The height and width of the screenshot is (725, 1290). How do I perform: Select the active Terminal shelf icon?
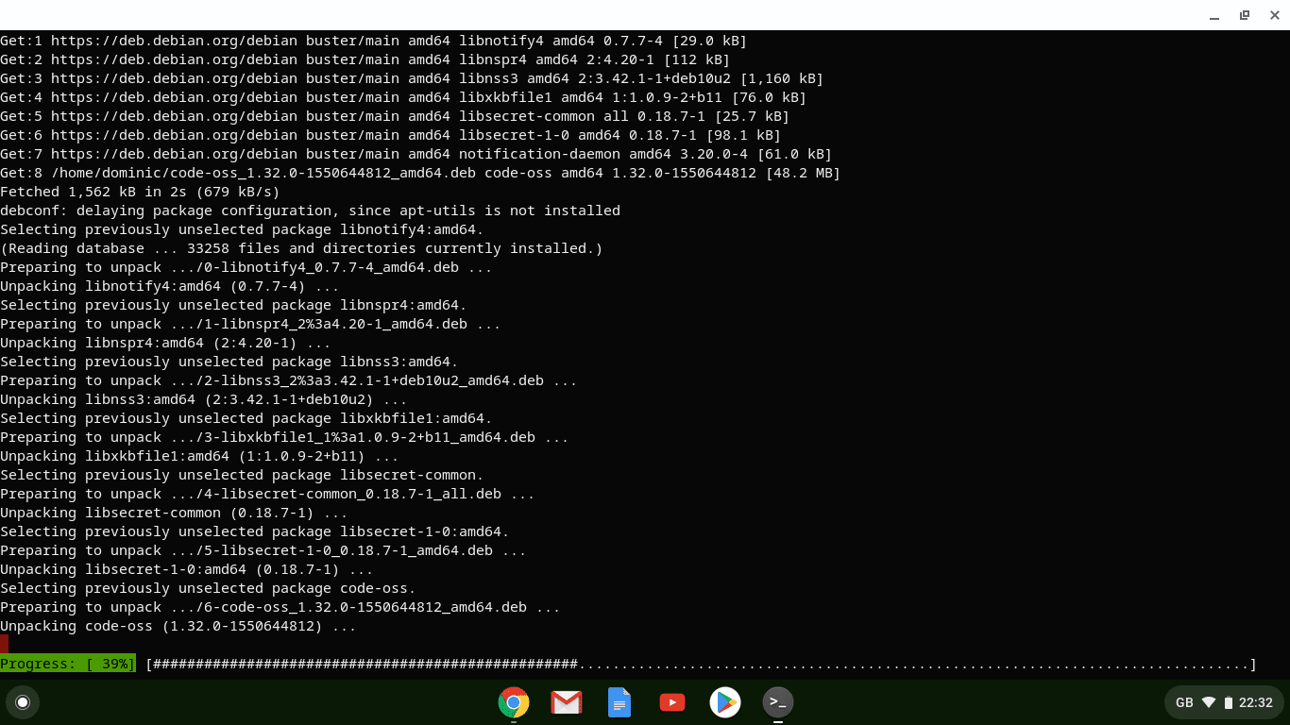pyautogui.click(x=777, y=702)
